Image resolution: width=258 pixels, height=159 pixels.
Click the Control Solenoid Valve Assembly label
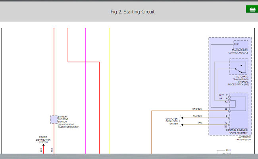237,131
